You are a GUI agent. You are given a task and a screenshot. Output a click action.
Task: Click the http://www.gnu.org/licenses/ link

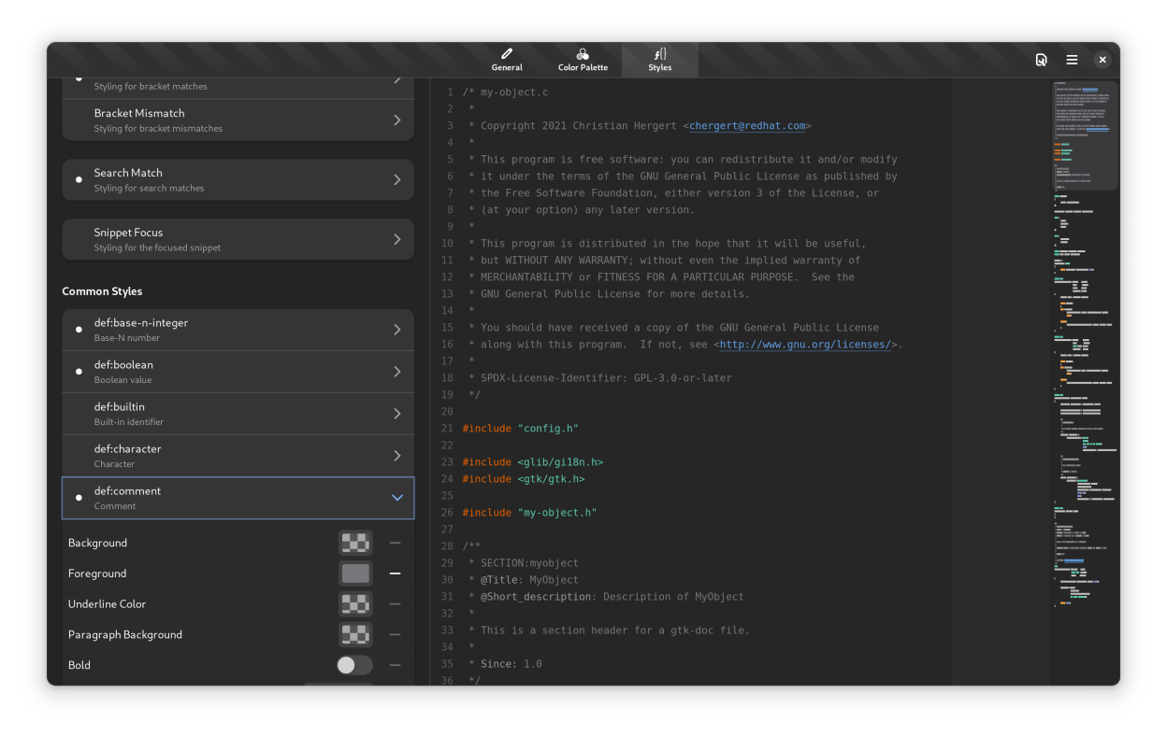pyautogui.click(x=805, y=345)
